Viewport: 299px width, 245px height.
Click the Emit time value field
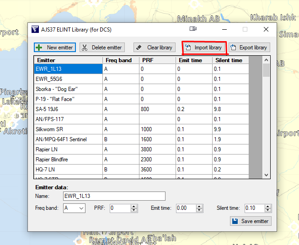click(186, 208)
